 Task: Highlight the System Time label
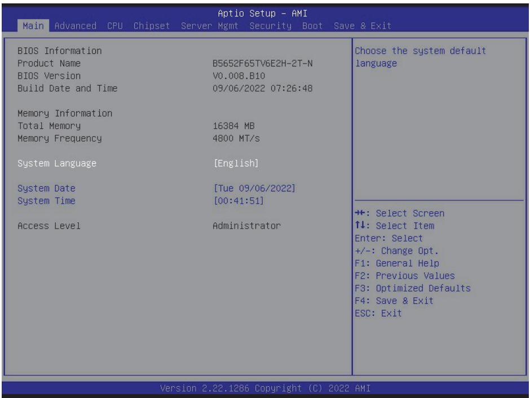[x=46, y=201]
